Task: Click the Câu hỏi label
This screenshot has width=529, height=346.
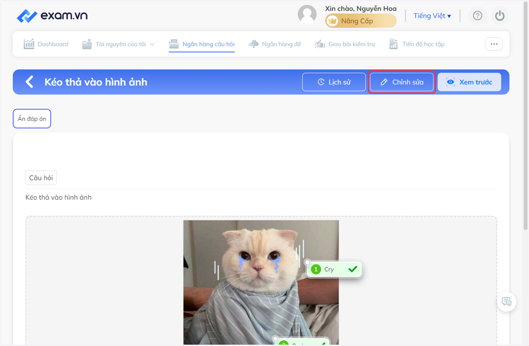Action: point(41,178)
